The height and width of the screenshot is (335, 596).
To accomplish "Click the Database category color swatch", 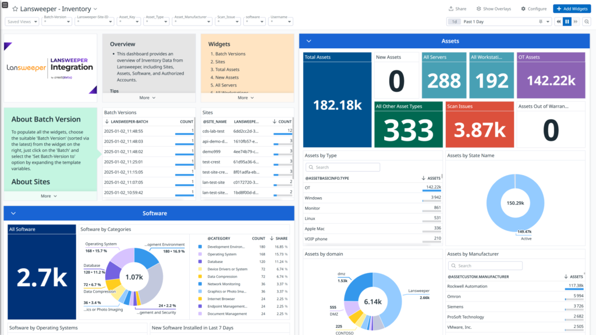I will (x=200, y=262).
